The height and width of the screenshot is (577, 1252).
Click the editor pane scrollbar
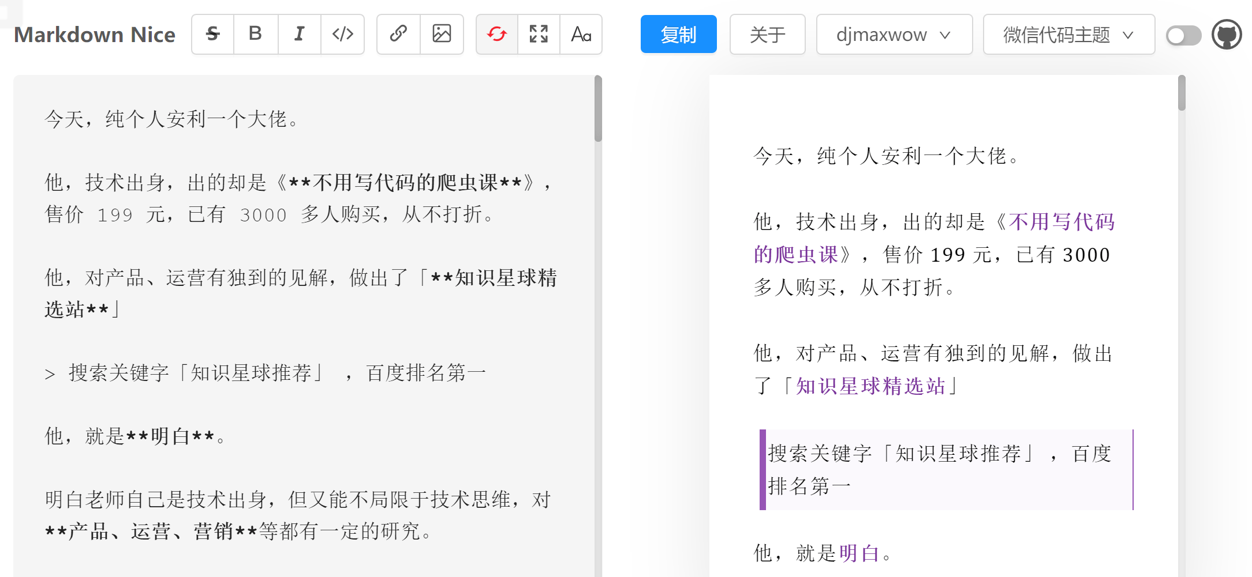(x=598, y=108)
